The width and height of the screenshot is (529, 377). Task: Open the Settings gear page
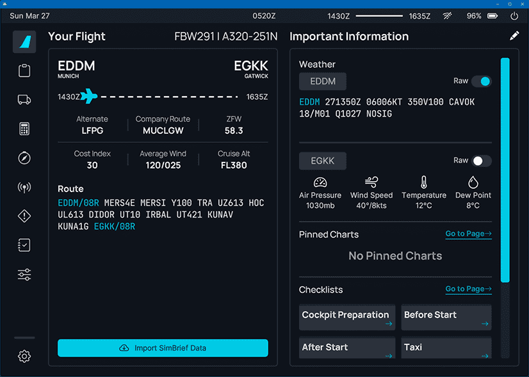[24, 356]
